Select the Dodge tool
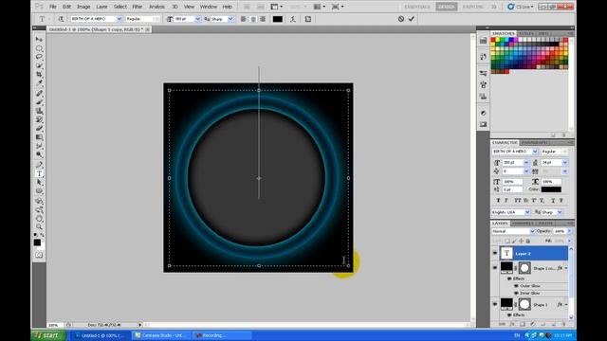 [x=39, y=154]
